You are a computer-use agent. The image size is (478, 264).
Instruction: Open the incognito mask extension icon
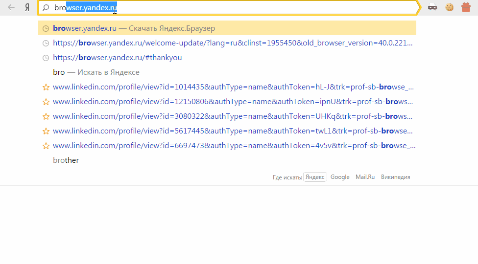click(x=432, y=7)
